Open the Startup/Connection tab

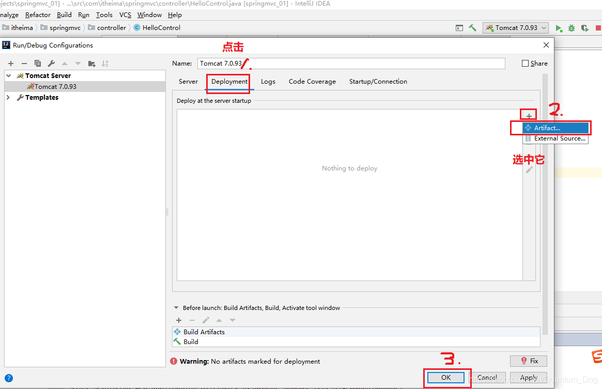378,82
